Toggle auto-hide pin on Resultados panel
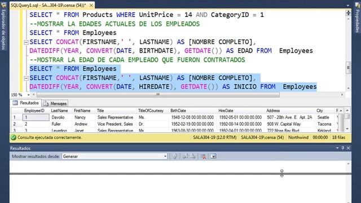Viewport: 361px width, 203px height. point(342,148)
